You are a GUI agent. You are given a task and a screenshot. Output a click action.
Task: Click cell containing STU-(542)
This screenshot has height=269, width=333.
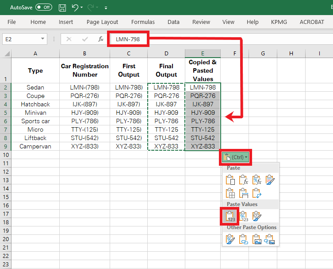[x=84, y=138]
